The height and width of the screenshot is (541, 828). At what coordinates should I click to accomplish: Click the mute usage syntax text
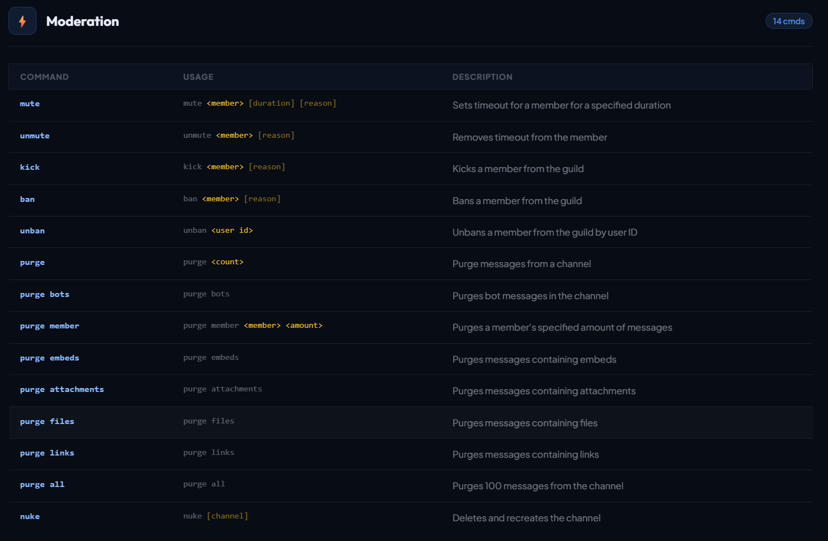point(259,103)
